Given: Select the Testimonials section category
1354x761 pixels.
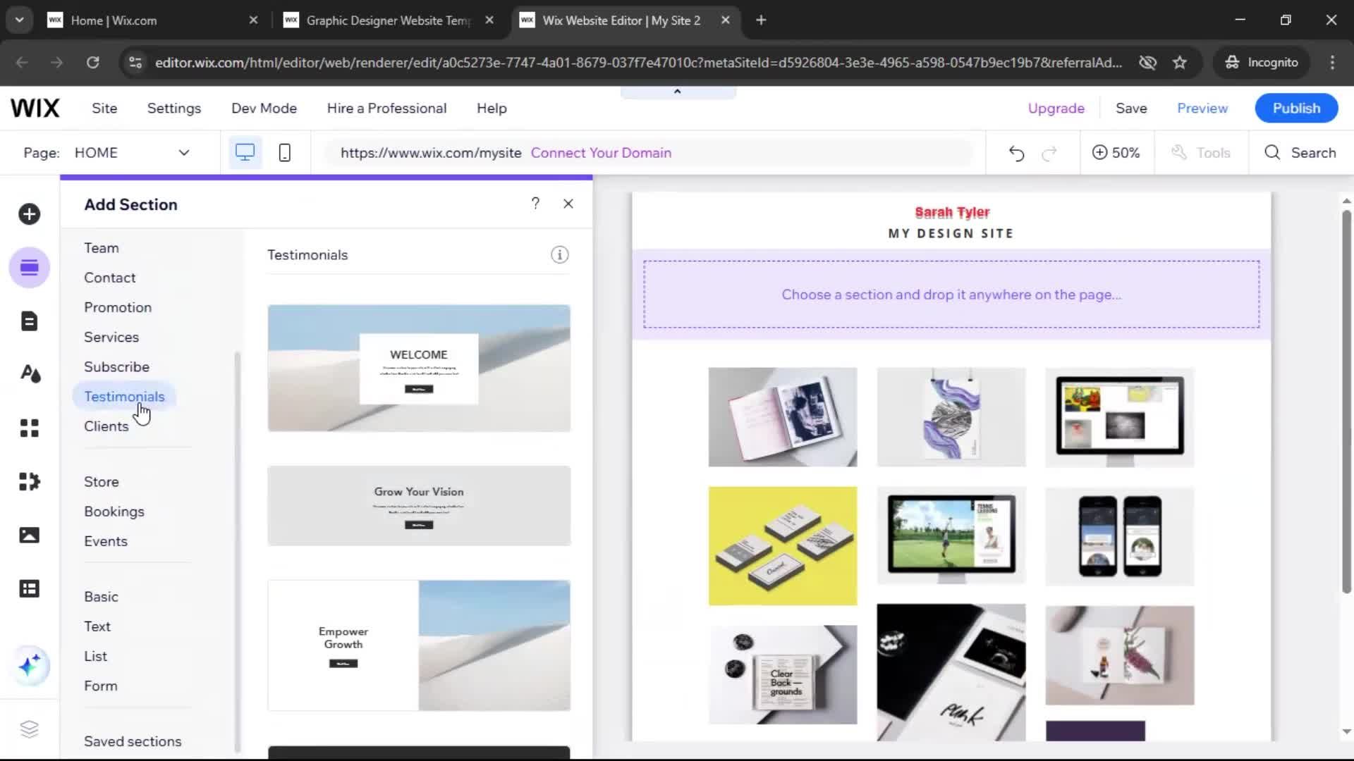Looking at the screenshot, I should tap(124, 397).
